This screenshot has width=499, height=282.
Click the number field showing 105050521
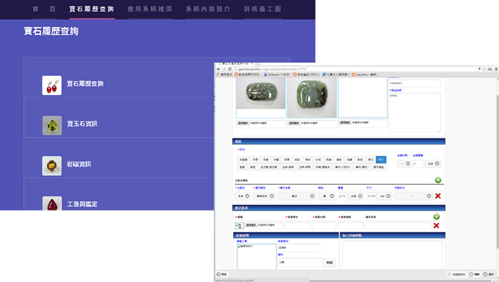(x=415, y=83)
